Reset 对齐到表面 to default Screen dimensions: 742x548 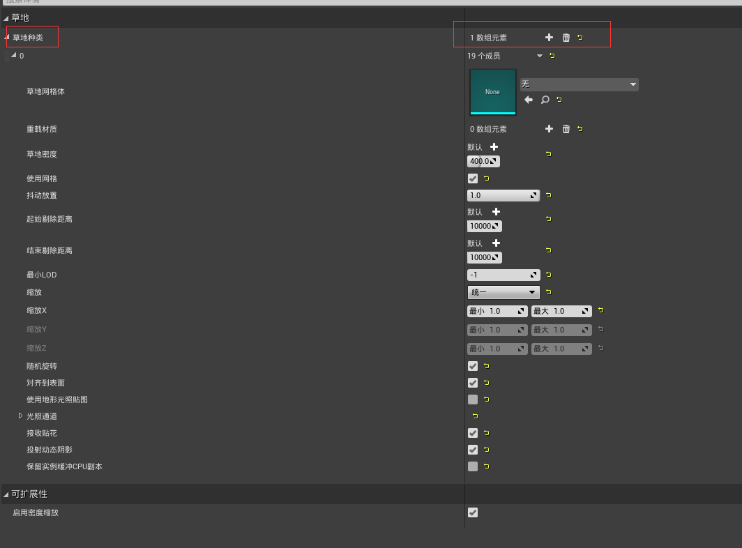[487, 382]
